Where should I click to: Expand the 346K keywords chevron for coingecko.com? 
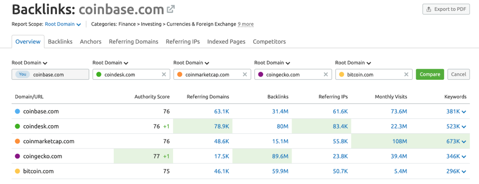(464, 156)
